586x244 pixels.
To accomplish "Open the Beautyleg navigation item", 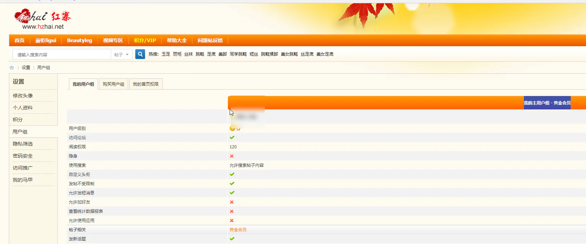I will pyautogui.click(x=80, y=40).
